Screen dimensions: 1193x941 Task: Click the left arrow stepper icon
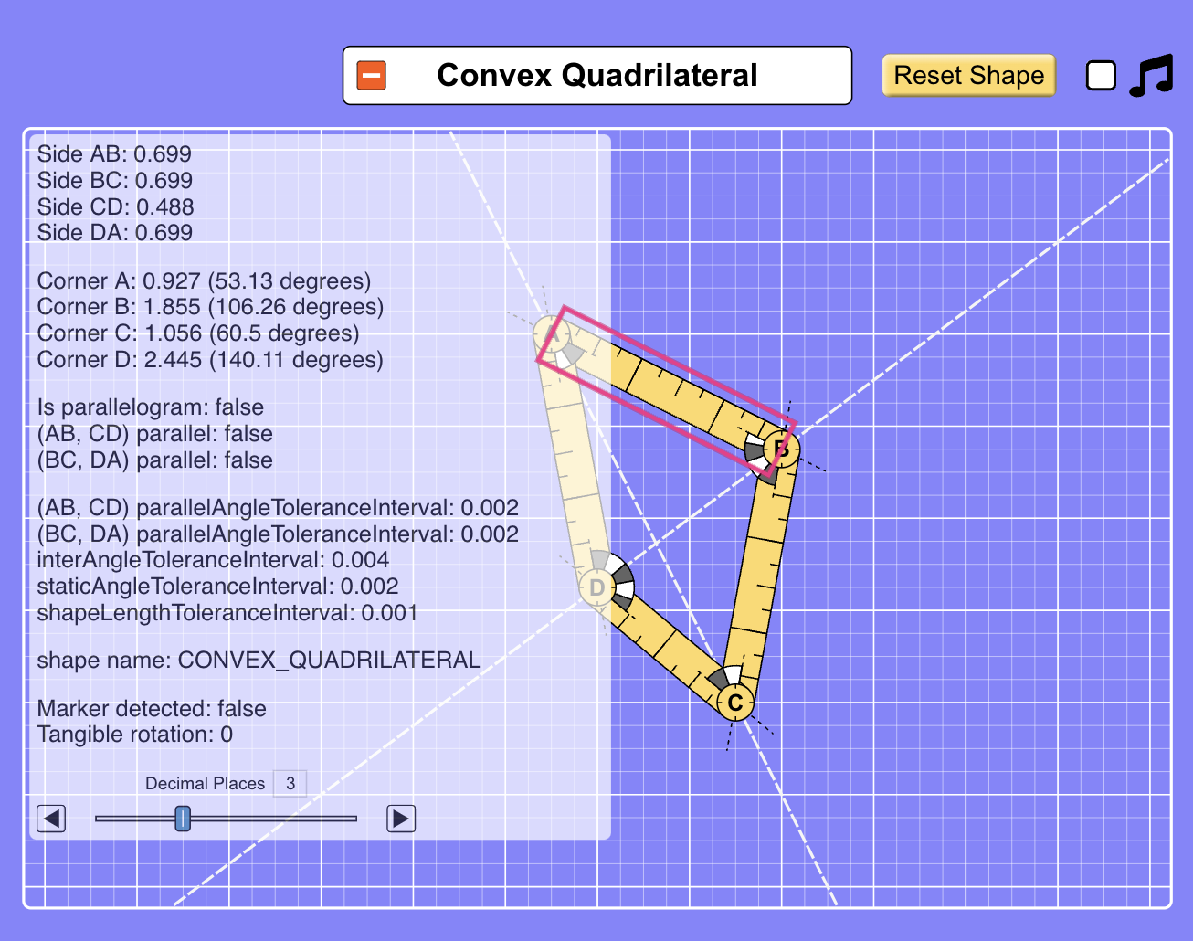(51, 819)
